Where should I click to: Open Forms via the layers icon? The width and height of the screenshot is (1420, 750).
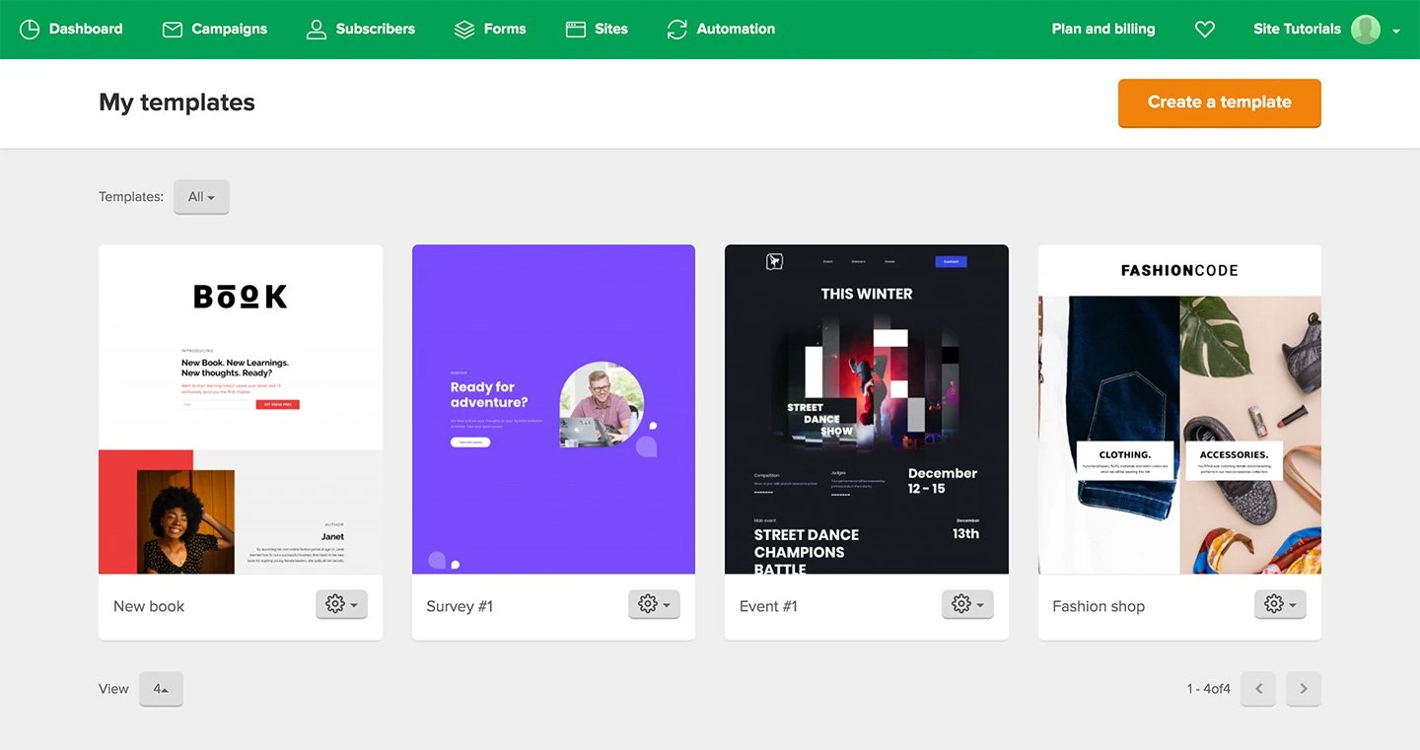click(x=464, y=30)
